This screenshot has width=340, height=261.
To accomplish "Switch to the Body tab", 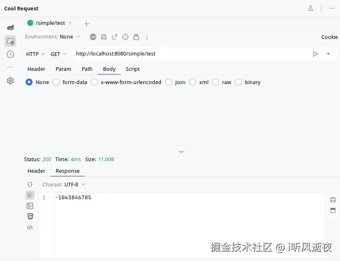I will [x=109, y=69].
